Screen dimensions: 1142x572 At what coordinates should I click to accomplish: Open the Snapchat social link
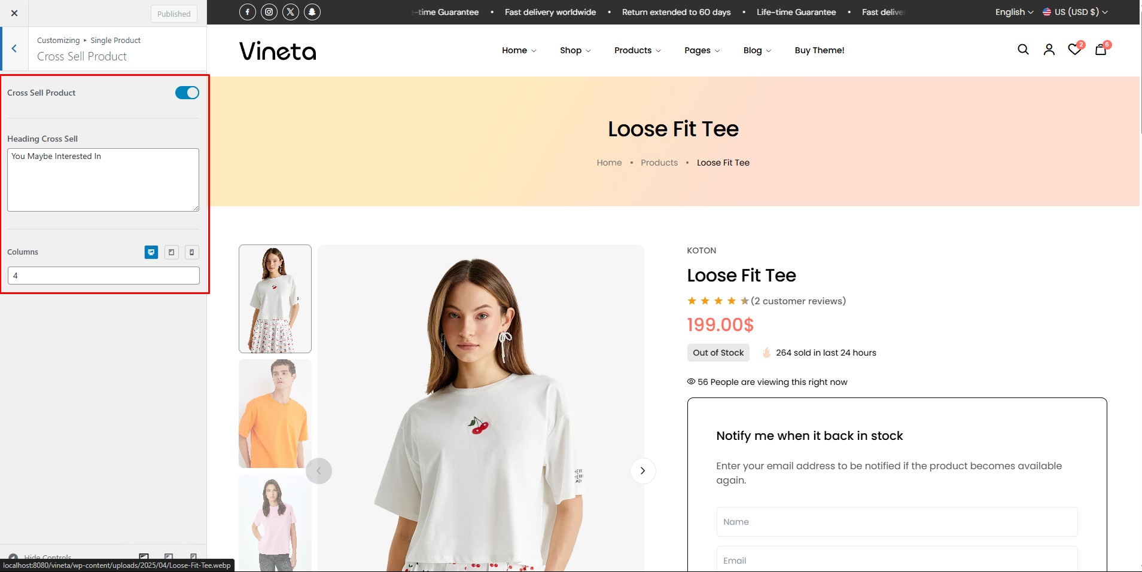[312, 12]
